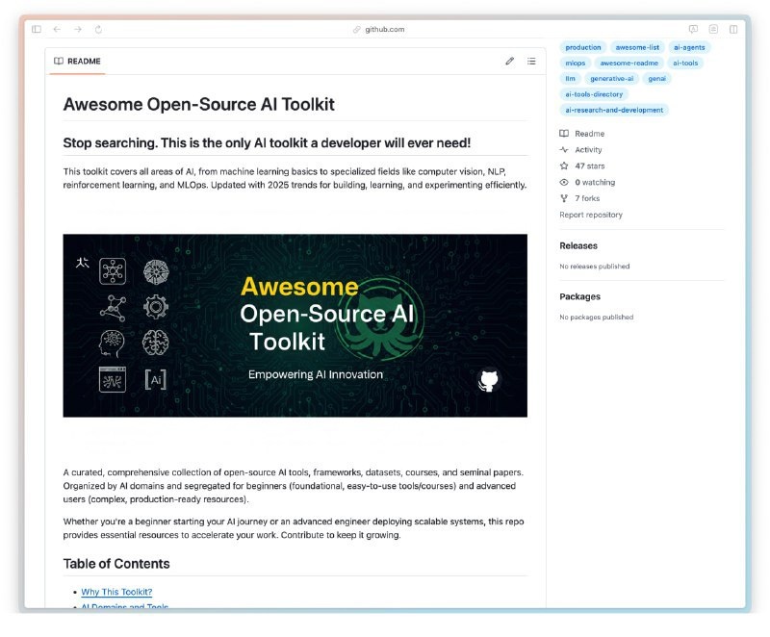Toggle the browser sidebar icon
Screen dimensions: 770x637
click(37, 29)
